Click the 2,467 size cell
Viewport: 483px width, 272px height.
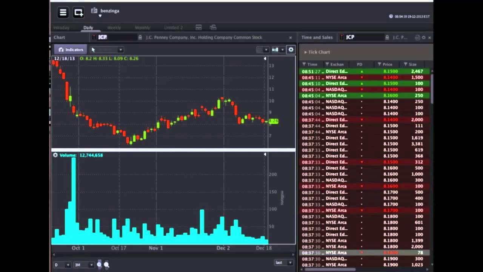417,71
